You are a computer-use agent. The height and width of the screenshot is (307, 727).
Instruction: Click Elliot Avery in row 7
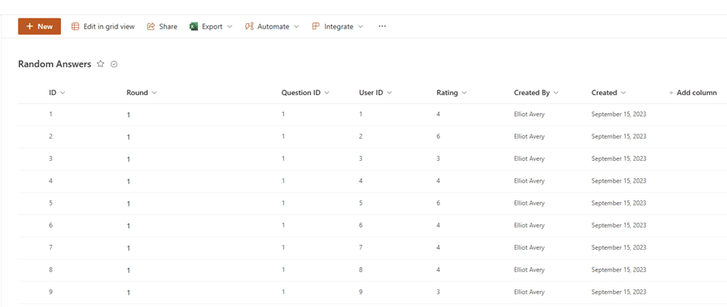click(529, 247)
